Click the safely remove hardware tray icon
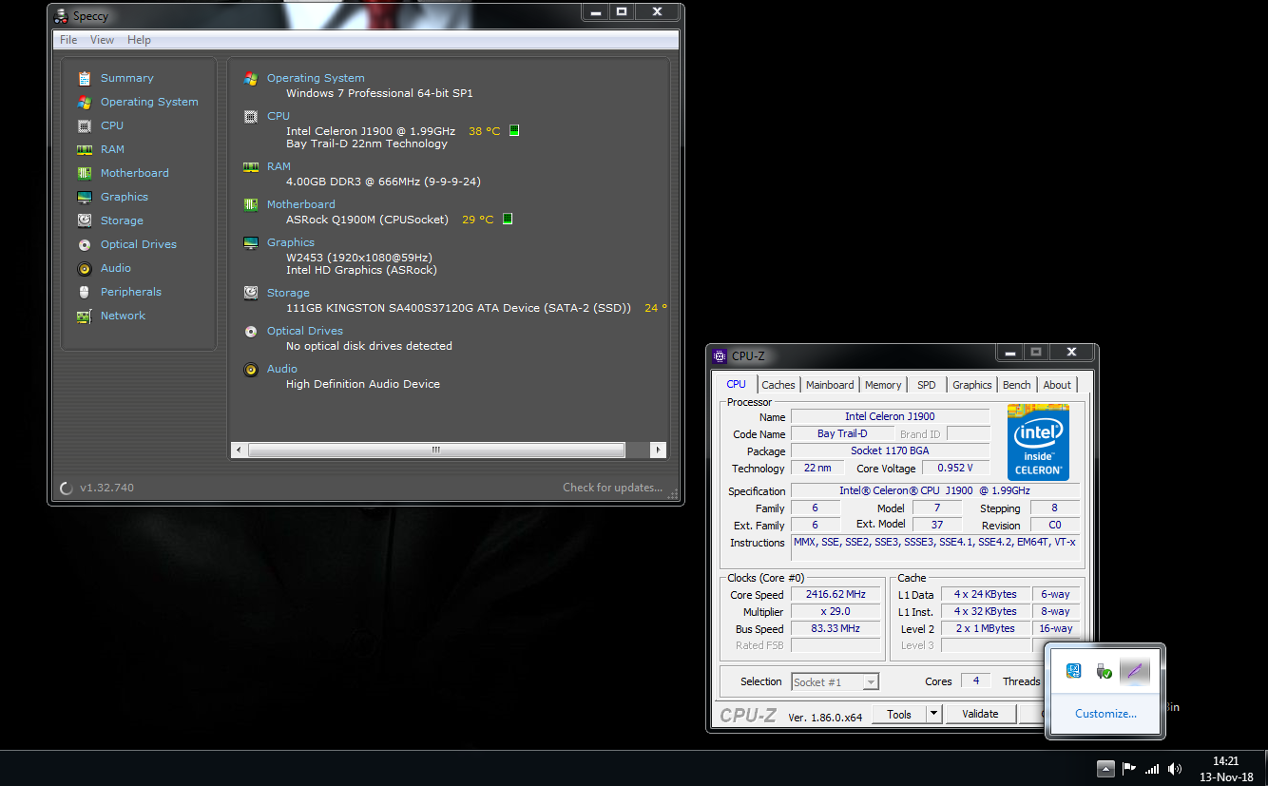 [1104, 671]
